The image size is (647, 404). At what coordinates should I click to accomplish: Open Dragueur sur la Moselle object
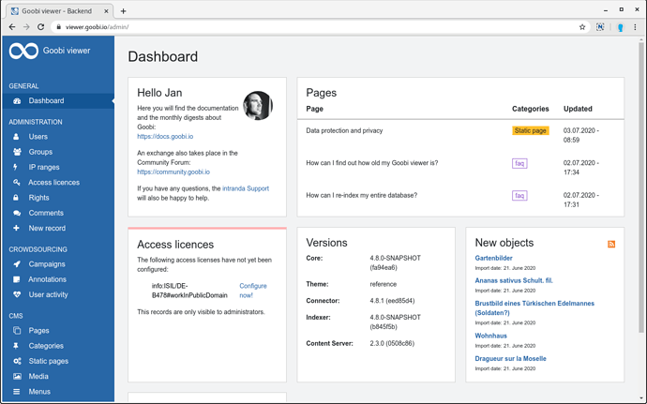pyautogui.click(x=510, y=359)
